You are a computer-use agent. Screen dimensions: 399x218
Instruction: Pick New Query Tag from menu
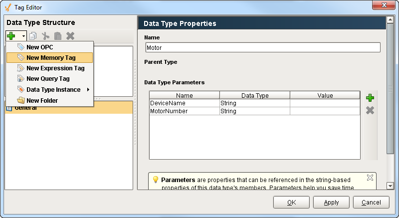click(48, 79)
